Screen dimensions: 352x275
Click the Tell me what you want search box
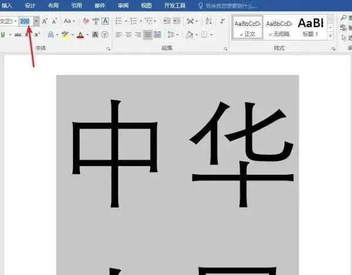coord(228,6)
